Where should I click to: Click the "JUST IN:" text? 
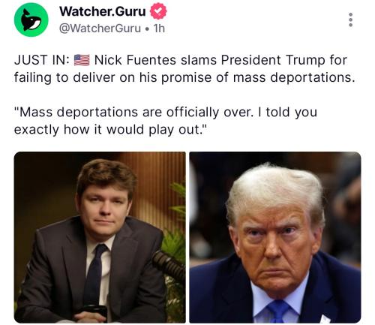[42, 60]
